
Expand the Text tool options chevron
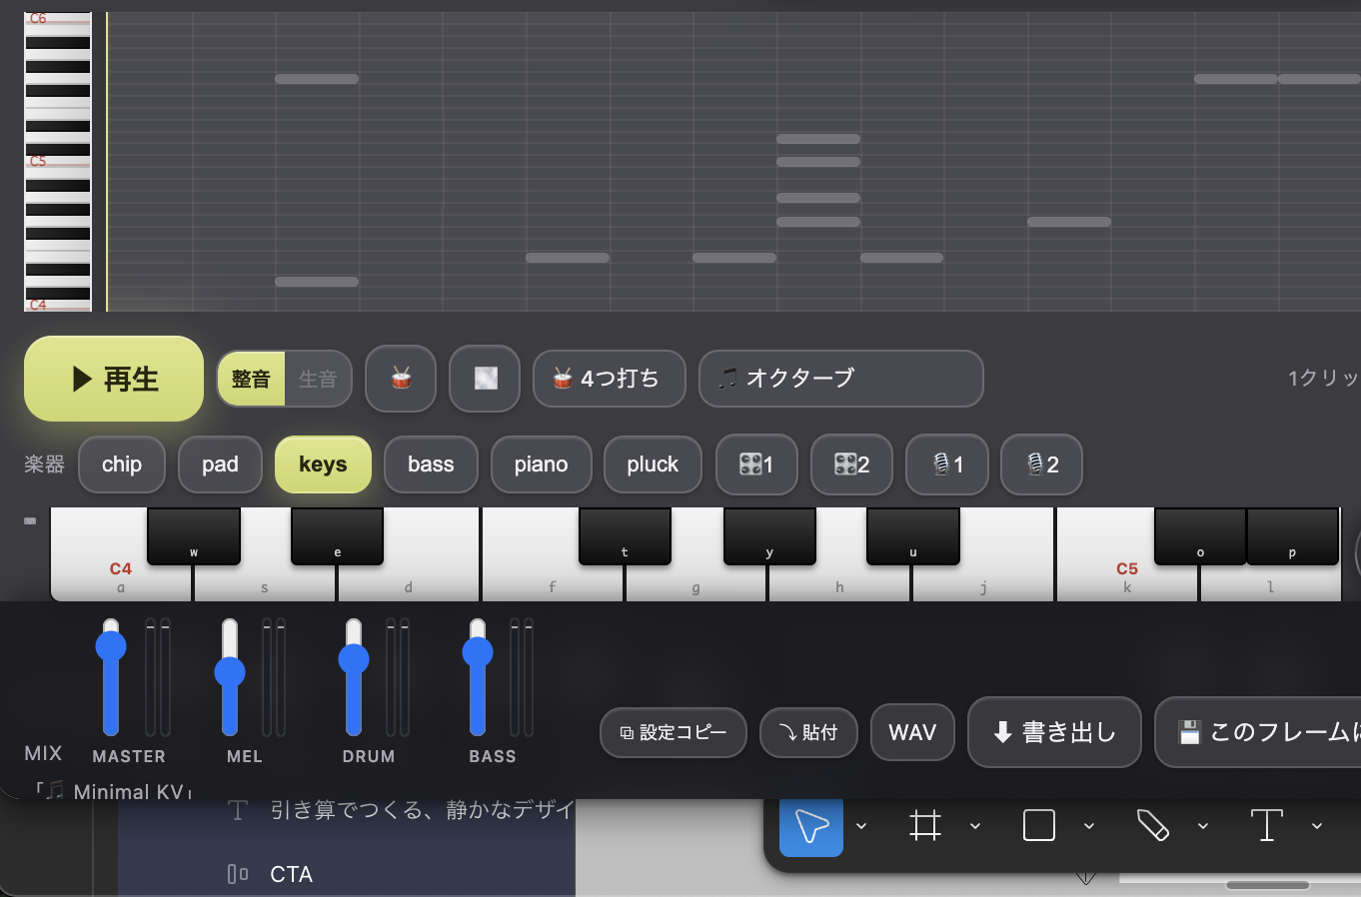coord(1317,826)
